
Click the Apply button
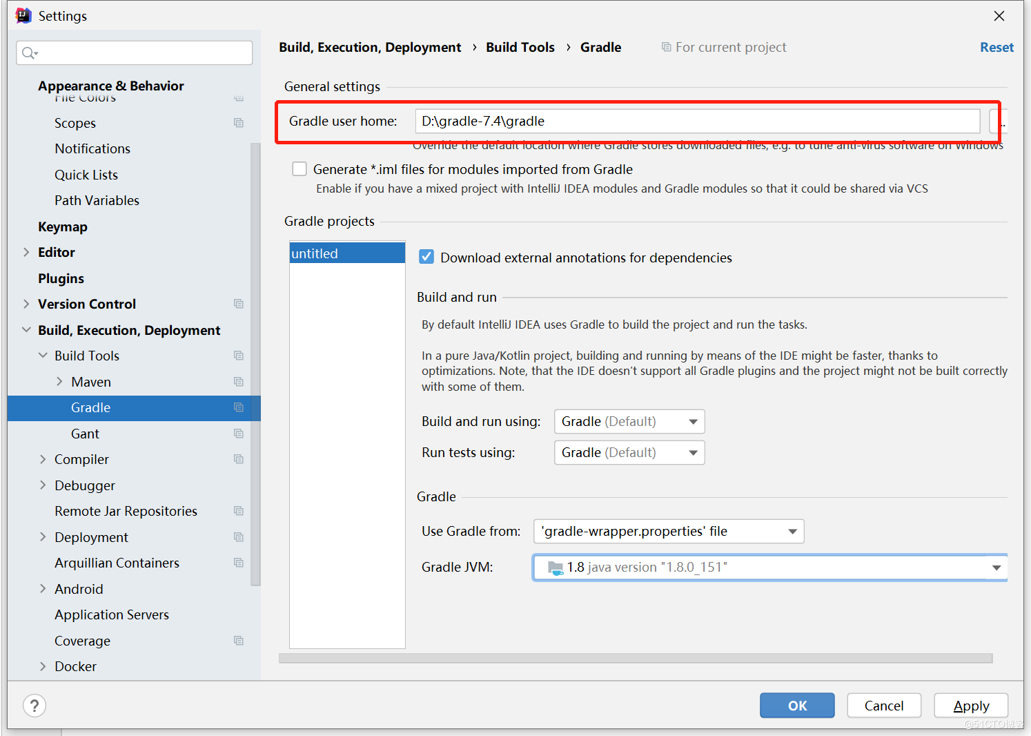point(971,706)
